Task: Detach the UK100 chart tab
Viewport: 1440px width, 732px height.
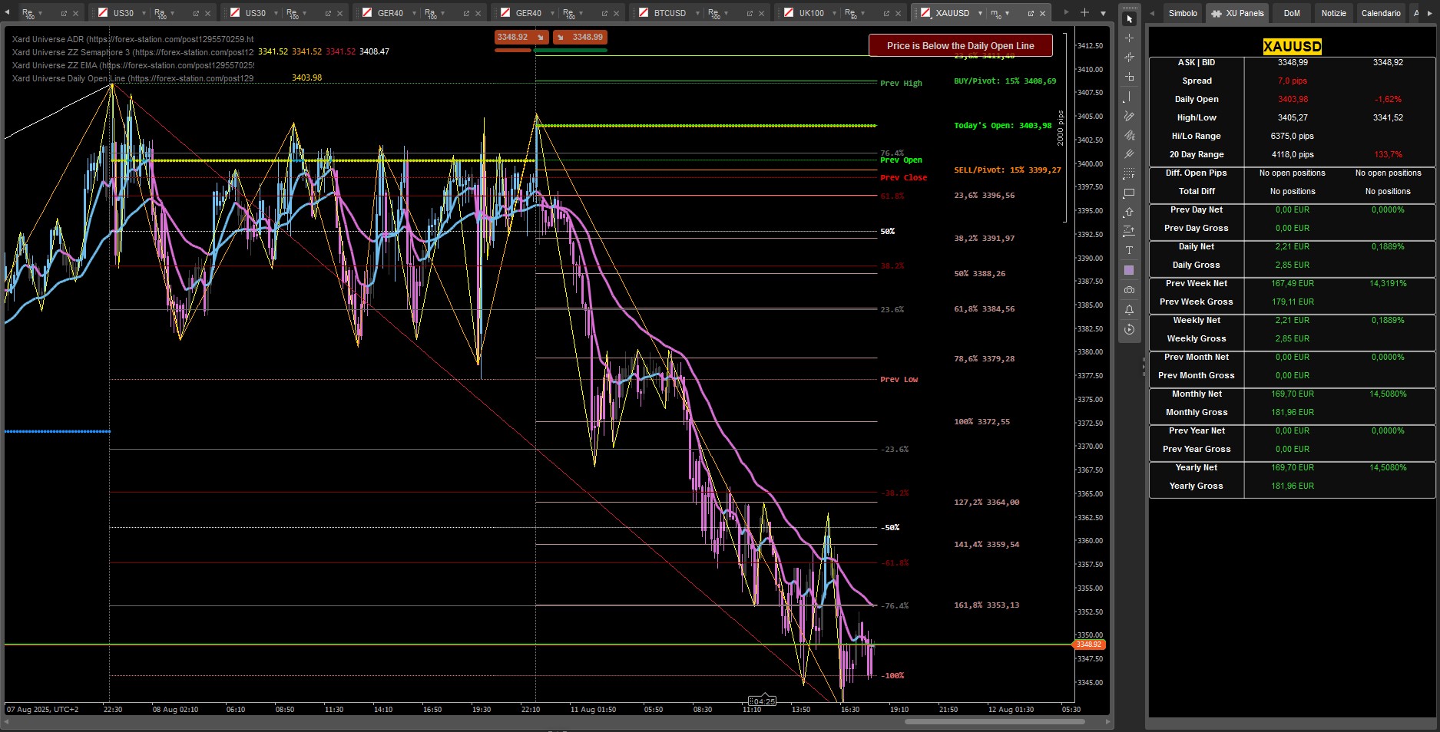Action: pos(886,13)
